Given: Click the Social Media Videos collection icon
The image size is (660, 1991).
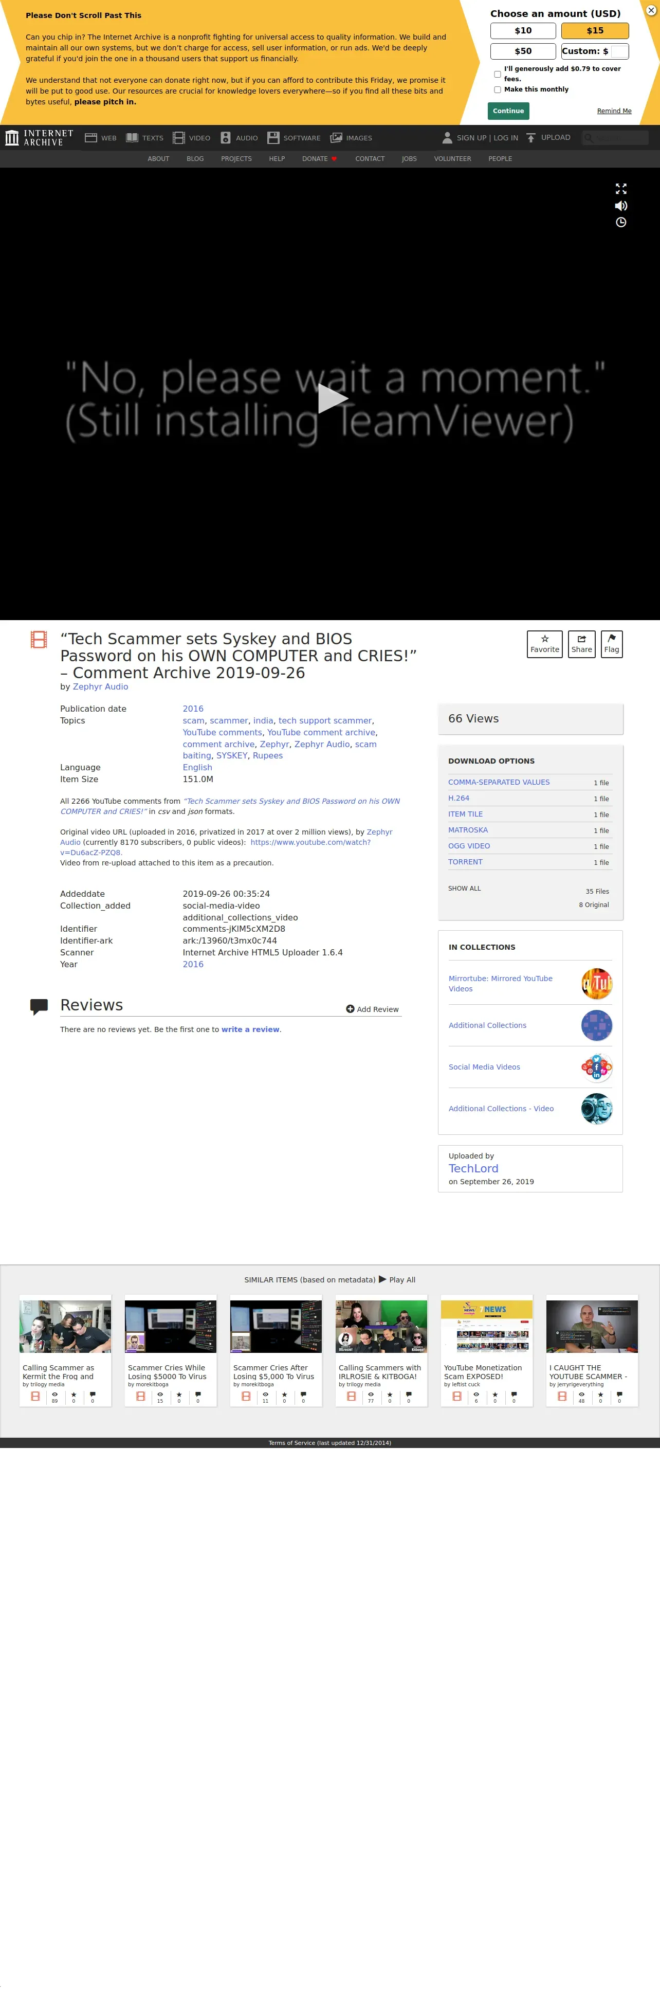Looking at the screenshot, I should [596, 1067].
